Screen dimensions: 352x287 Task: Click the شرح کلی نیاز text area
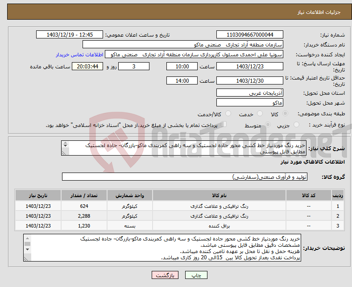pos(184,148)
